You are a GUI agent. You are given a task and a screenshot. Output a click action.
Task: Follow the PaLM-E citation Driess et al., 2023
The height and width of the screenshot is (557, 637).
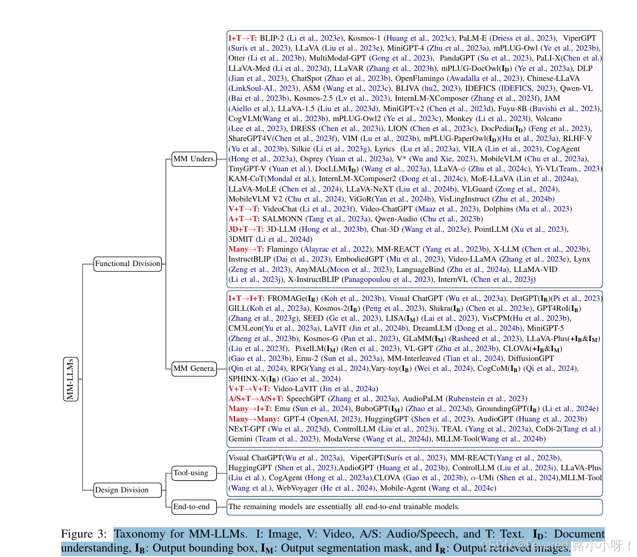(x=523, y=38)
